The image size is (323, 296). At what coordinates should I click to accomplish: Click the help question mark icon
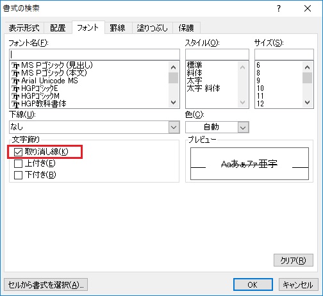point(279,8)
